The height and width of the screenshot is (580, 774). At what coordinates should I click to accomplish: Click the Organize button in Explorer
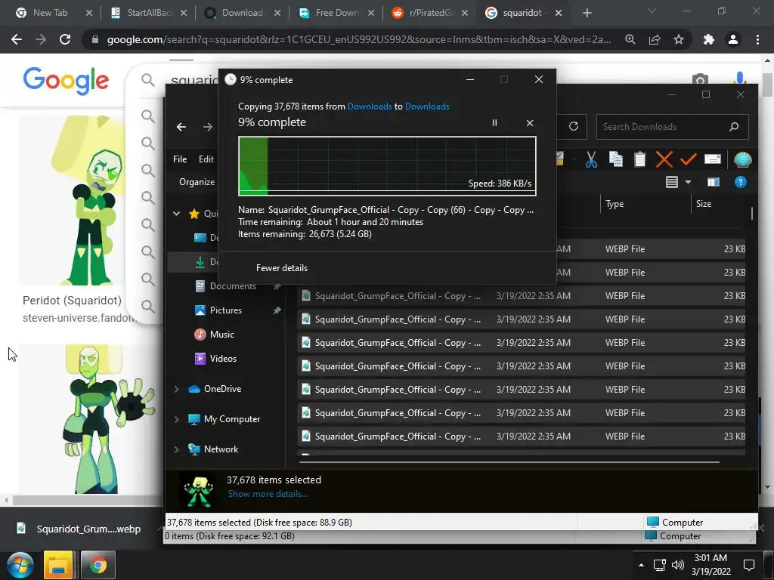click(x=197, y=182)
